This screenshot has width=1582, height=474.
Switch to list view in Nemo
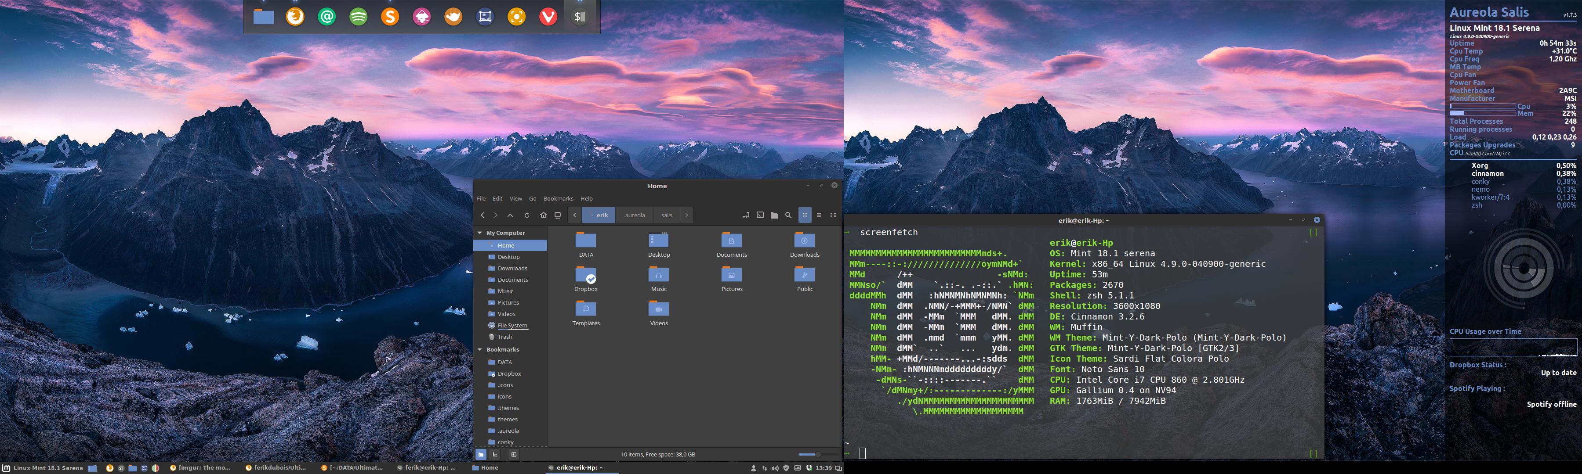pyautogui.click(x=819, y=215)
